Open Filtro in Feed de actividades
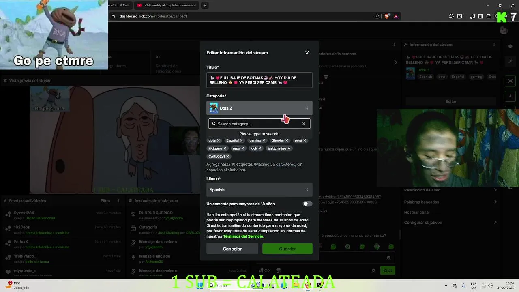519x292 pixels. (x=105, y=200)
